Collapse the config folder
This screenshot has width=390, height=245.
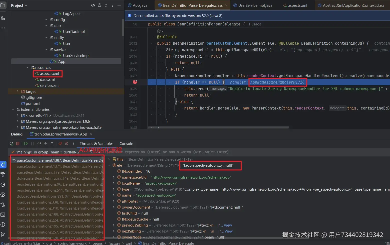(46, 19)
